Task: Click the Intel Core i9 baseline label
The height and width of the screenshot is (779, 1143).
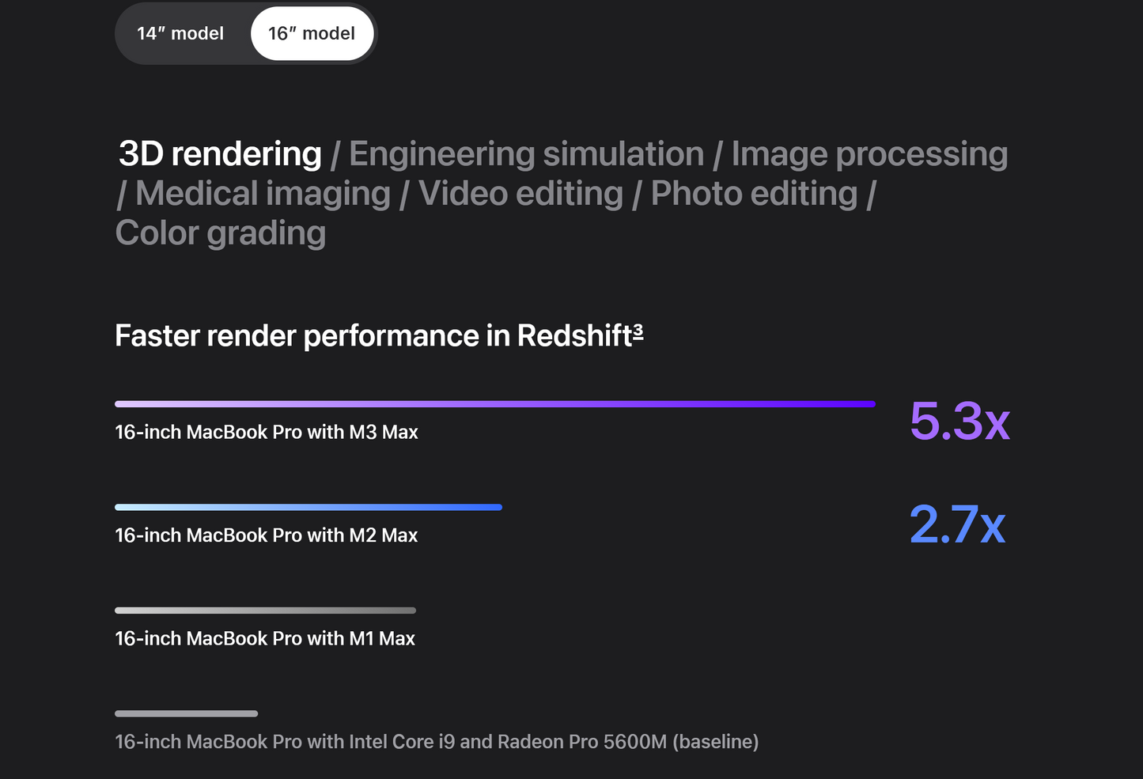Action: coord(437,742)
